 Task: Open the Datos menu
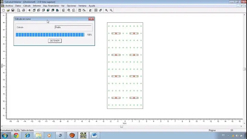tap(18, 6)
